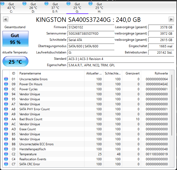The height and width of the screenshot is (170, 177).
Task: Switch to the D: drive tab
Action: [33, 8]
